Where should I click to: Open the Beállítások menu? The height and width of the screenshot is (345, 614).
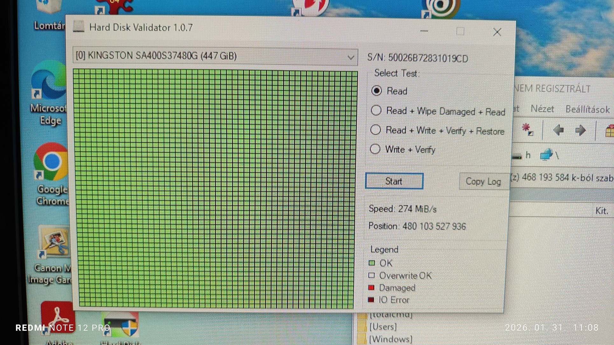(587, 109)
